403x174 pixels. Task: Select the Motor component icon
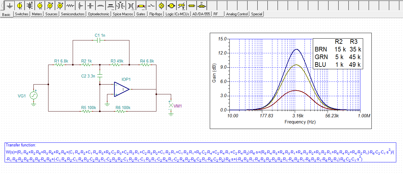pos(172,6)
